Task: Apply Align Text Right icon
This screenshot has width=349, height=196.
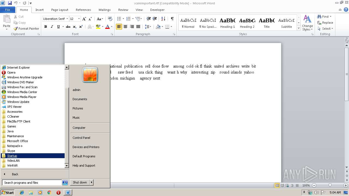Action: [x=132, y=27]
